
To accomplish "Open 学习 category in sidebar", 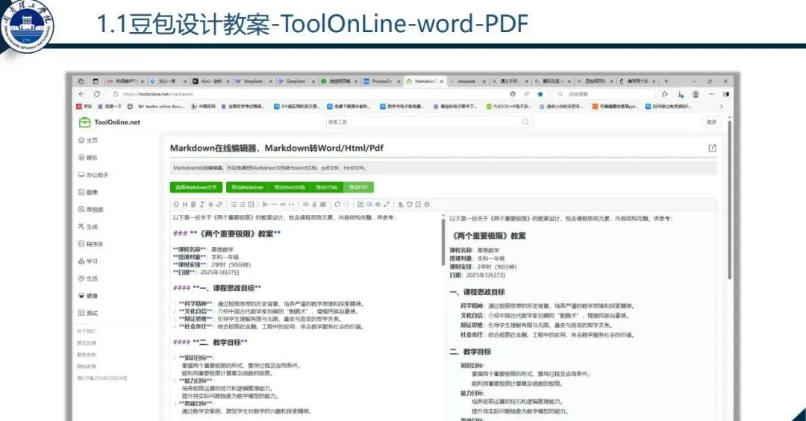I will [x=88, y=261].
